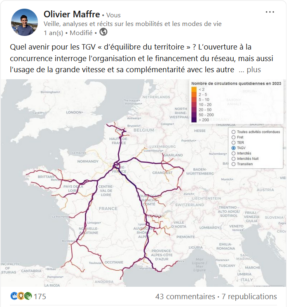Open the three-dots post options menu
The width and height of the screenshot is (291, 307).
[x=270, y=12]
